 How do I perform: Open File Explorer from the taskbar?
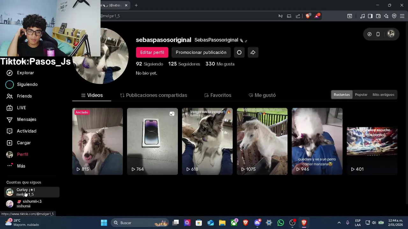click(222, 223)
